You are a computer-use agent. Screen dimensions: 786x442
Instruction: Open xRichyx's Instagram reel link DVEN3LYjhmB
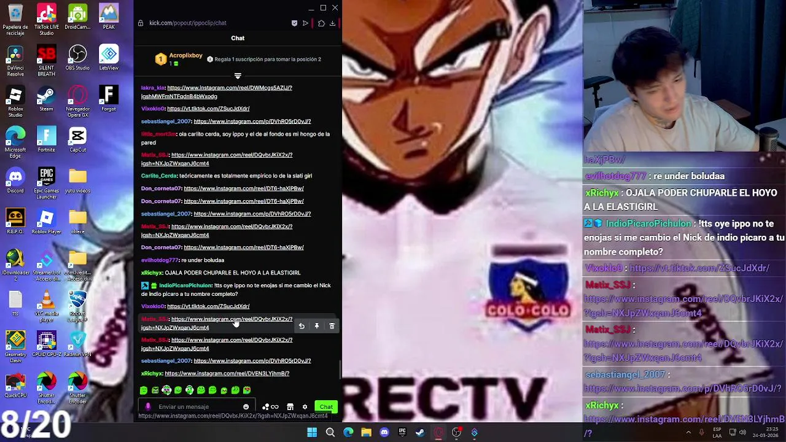click(x=227, y=373)
